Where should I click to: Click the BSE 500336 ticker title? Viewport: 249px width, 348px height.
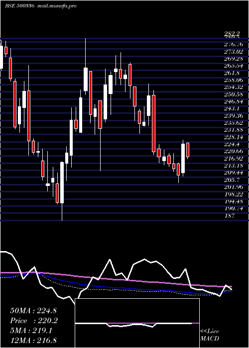click(19, 6)
